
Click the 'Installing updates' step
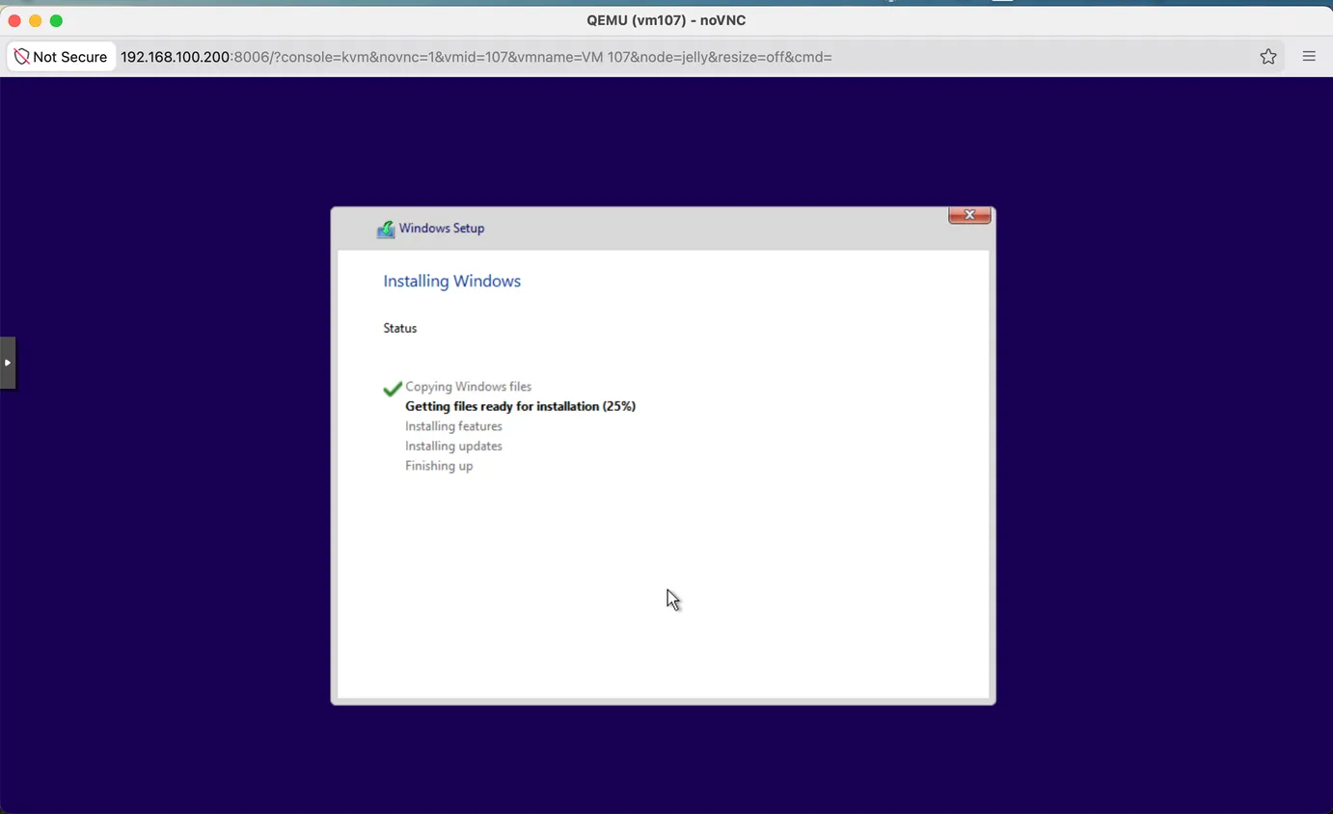tap(453, 446)
